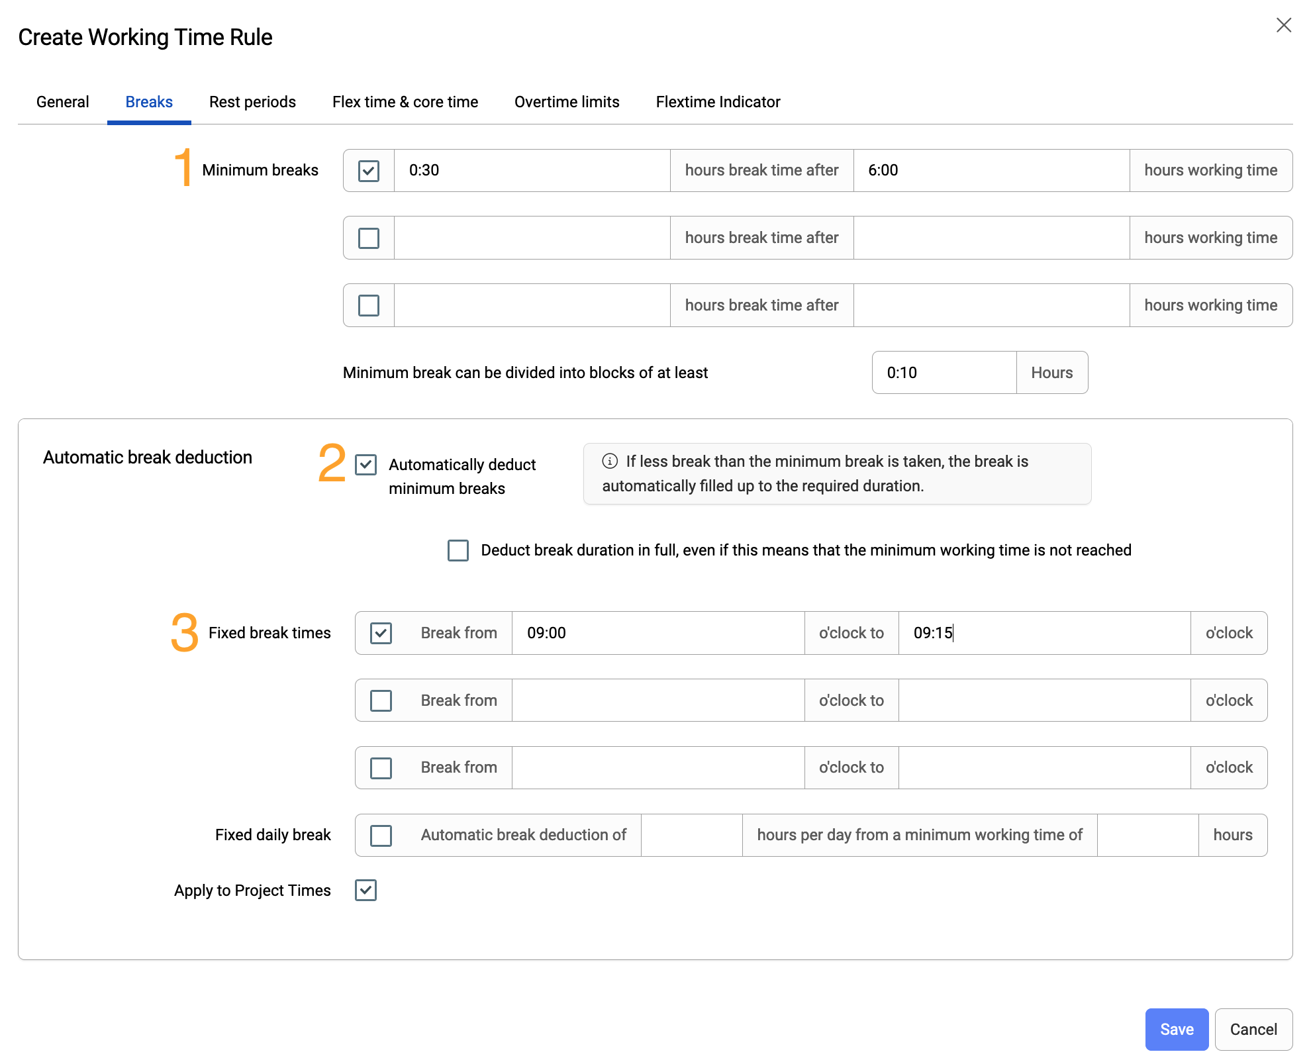Click the 09:15 break end field
Screen dimensions: 1311x1062
[1044, 633]
